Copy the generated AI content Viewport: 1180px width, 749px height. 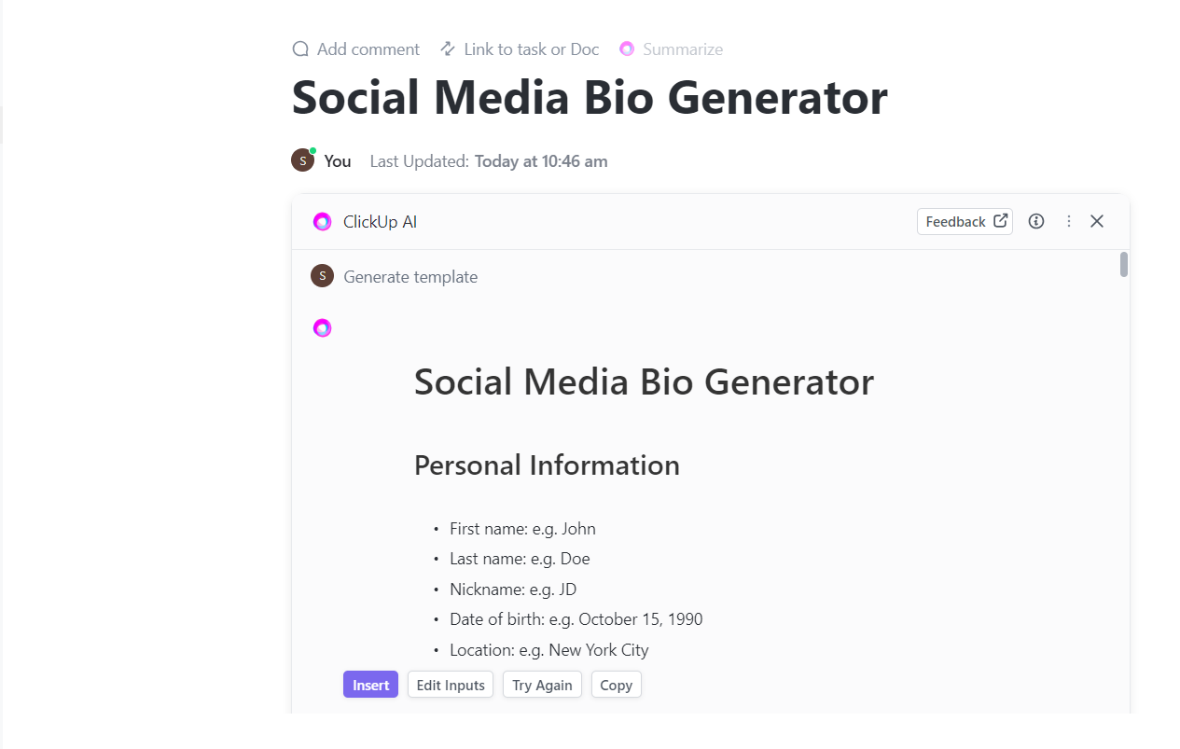(616, 685)
